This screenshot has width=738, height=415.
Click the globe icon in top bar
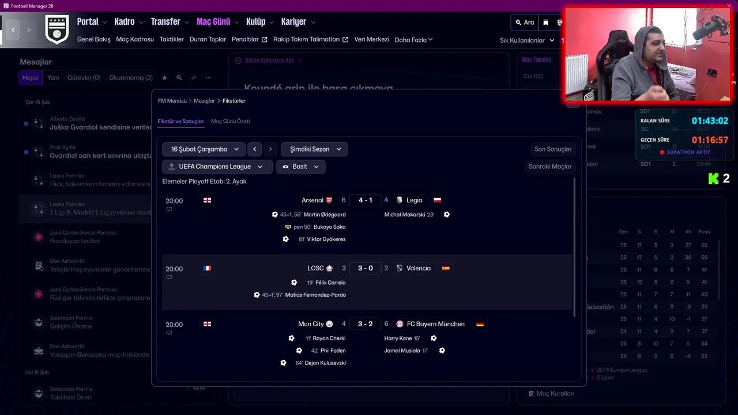[x=559, y=22]
